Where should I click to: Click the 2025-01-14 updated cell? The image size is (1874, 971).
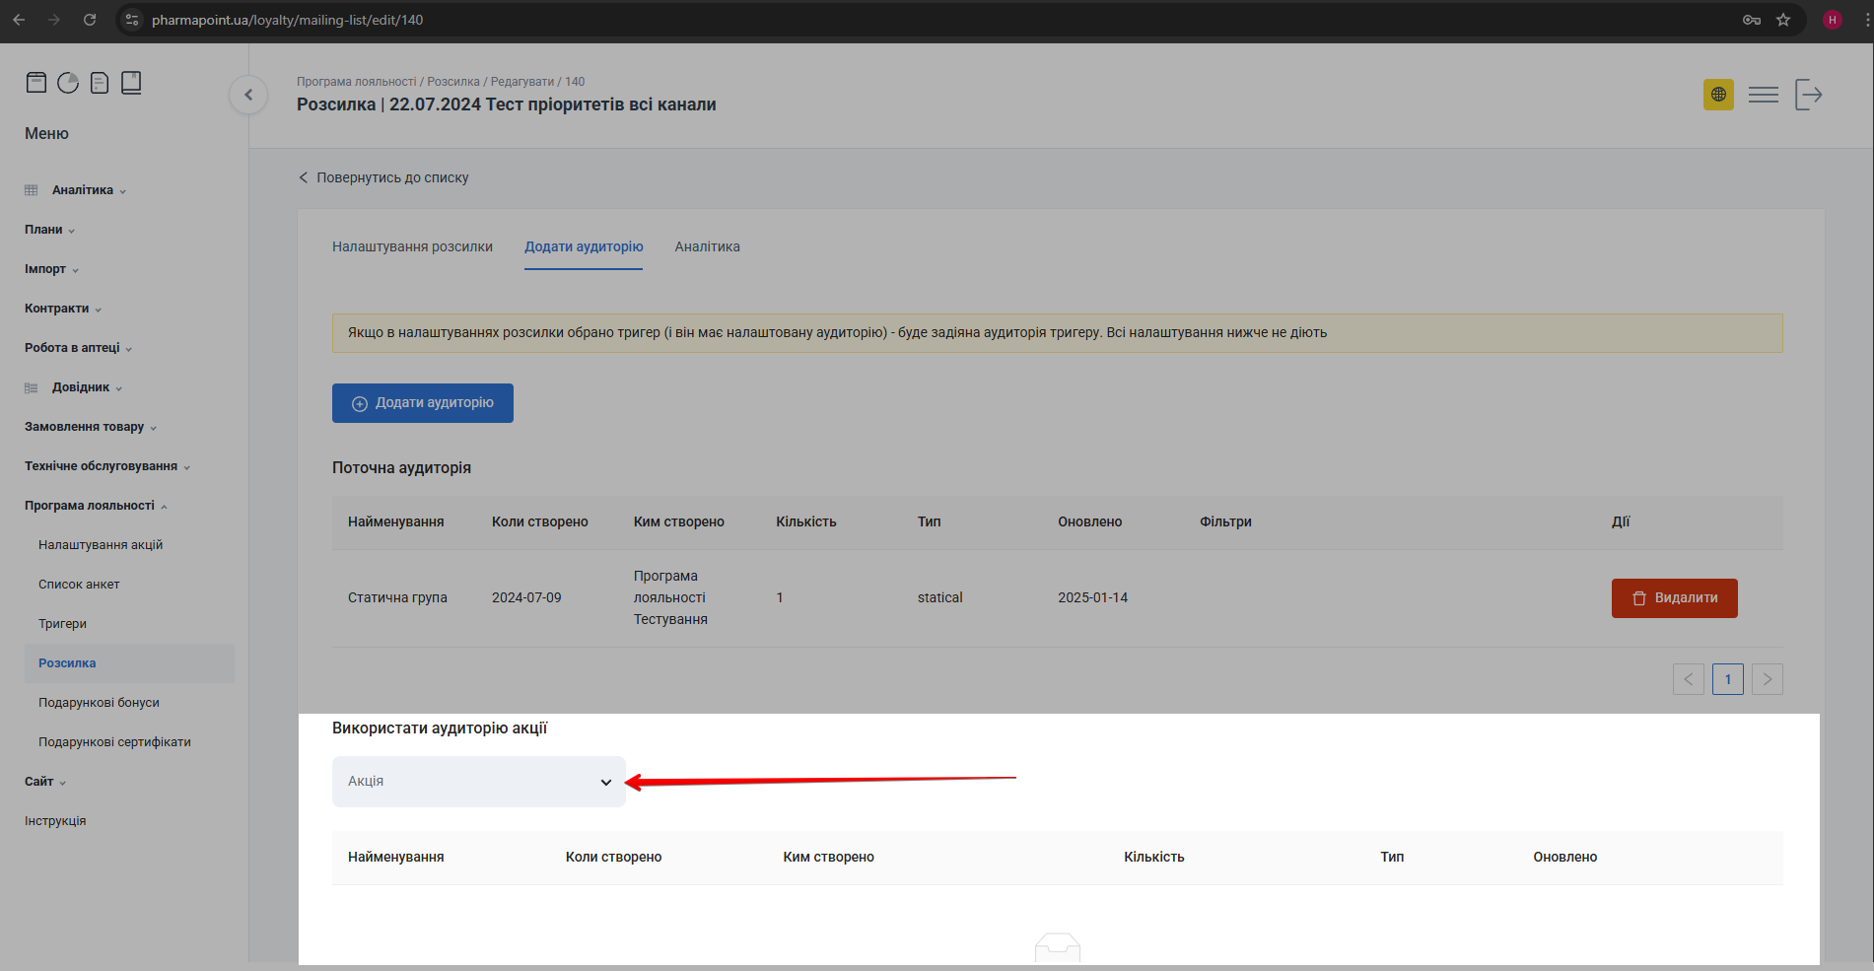point(1092,597)
